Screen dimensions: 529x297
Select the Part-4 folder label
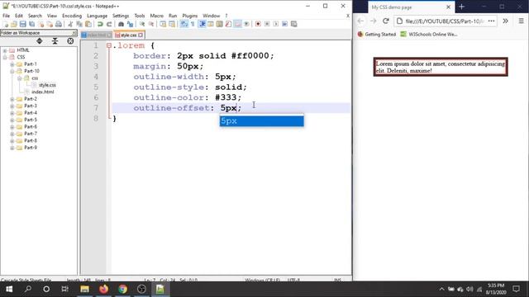[31, 113]
